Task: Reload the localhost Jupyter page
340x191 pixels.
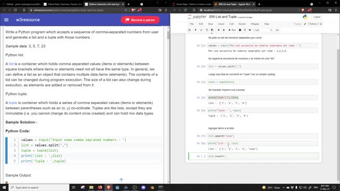Action: [185, 10]
